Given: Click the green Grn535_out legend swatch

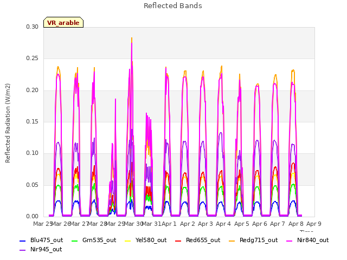Looking at the screenshot, I should (75, 240).
